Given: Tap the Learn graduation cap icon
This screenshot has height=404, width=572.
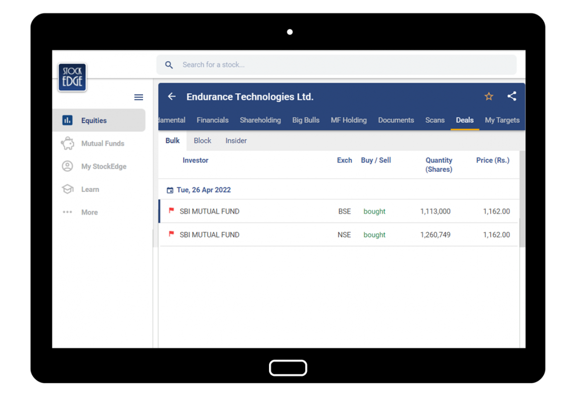Looking at the screenshot, I should pos(68,189).
